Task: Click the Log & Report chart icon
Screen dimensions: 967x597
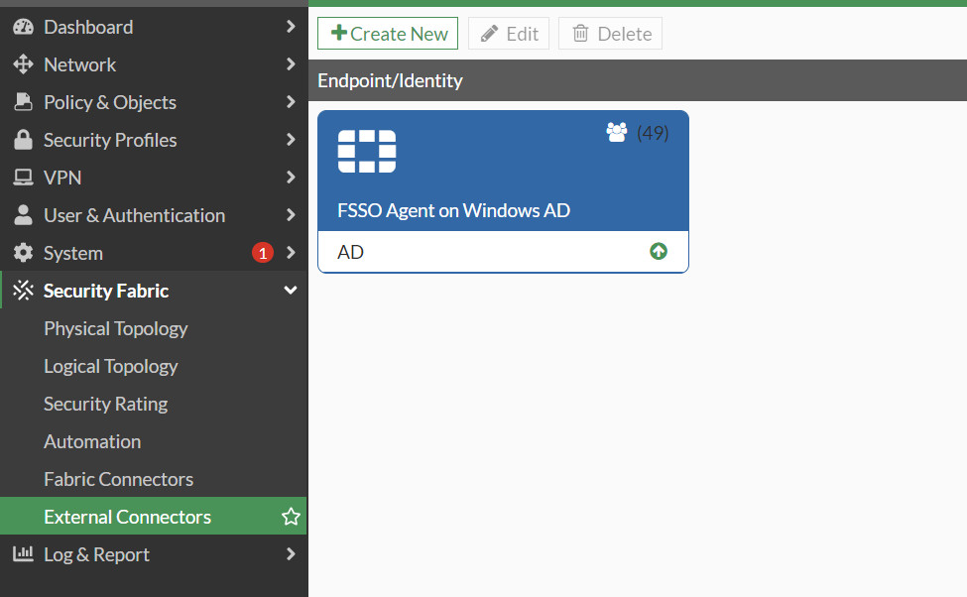Action: tap(24, 553)
